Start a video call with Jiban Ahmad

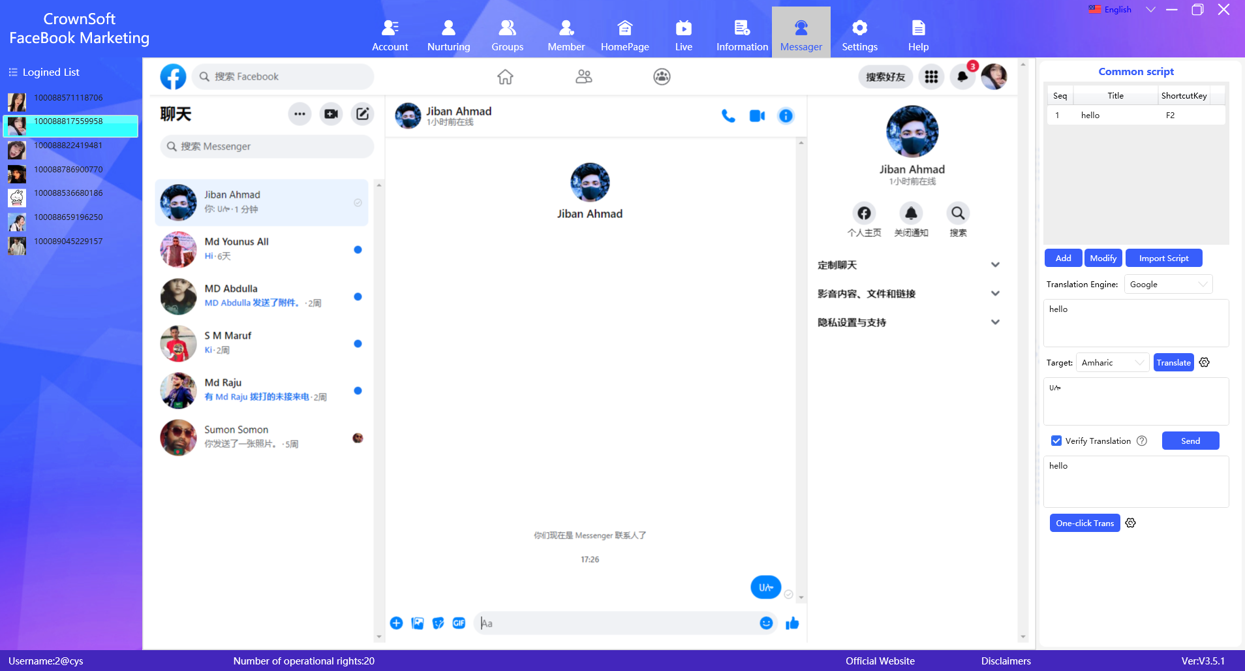[757, 116]
